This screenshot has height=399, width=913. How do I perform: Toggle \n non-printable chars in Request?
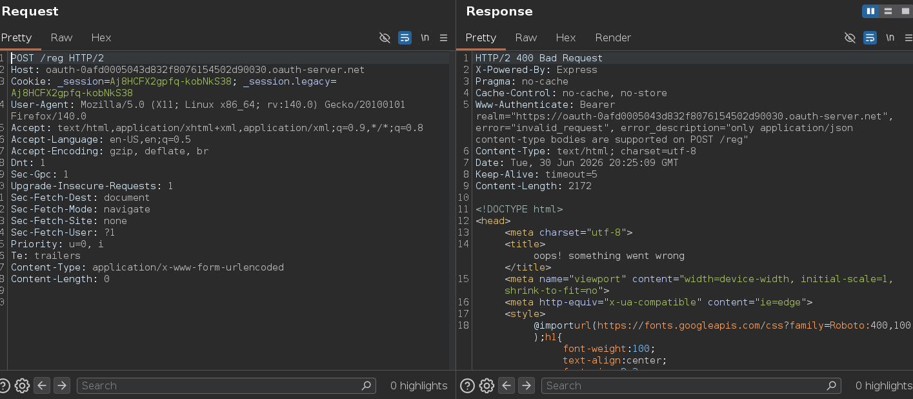(x=425, y=37)
